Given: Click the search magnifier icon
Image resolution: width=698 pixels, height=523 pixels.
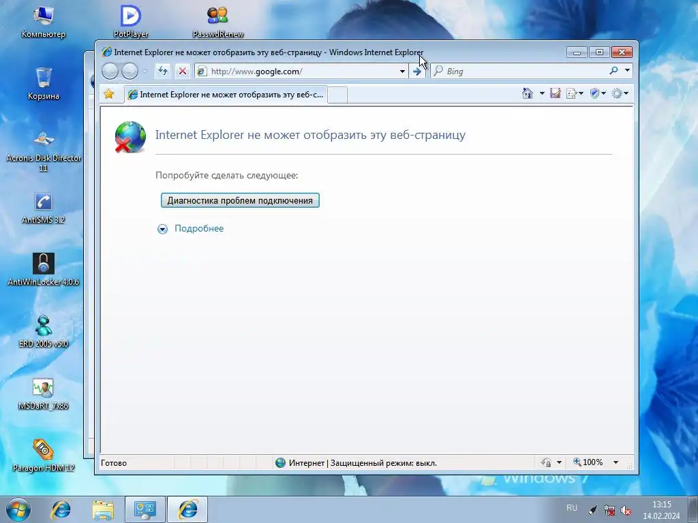Looking at the screenshot, I should [x=614, y=70].
